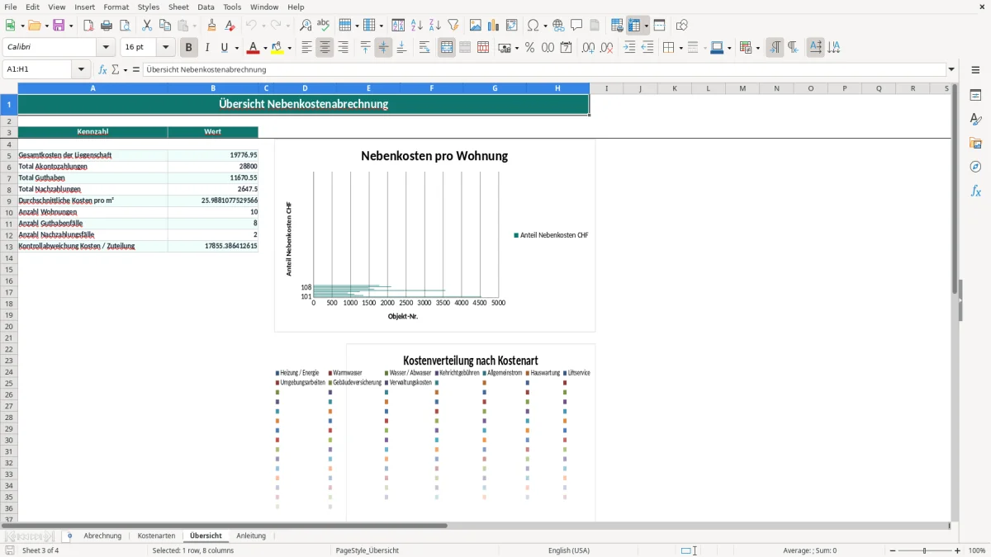
Task: Toggle the AutoFilter funnel icon
Action: [453, 26]
